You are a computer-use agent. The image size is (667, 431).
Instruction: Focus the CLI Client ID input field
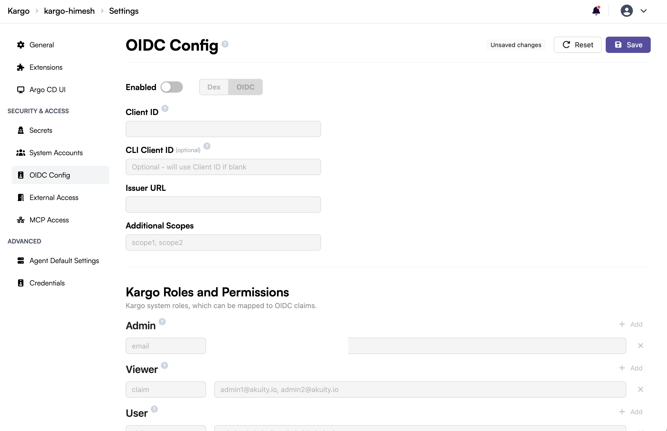pos(223,167)
